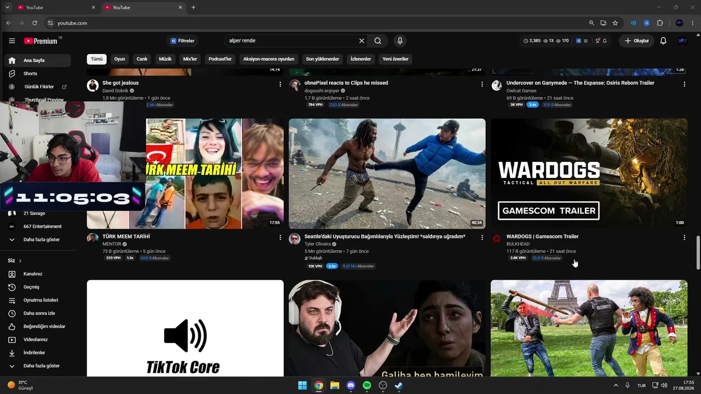
Task: Open Chrome tab search dropdown
Action: click(7, 7)
